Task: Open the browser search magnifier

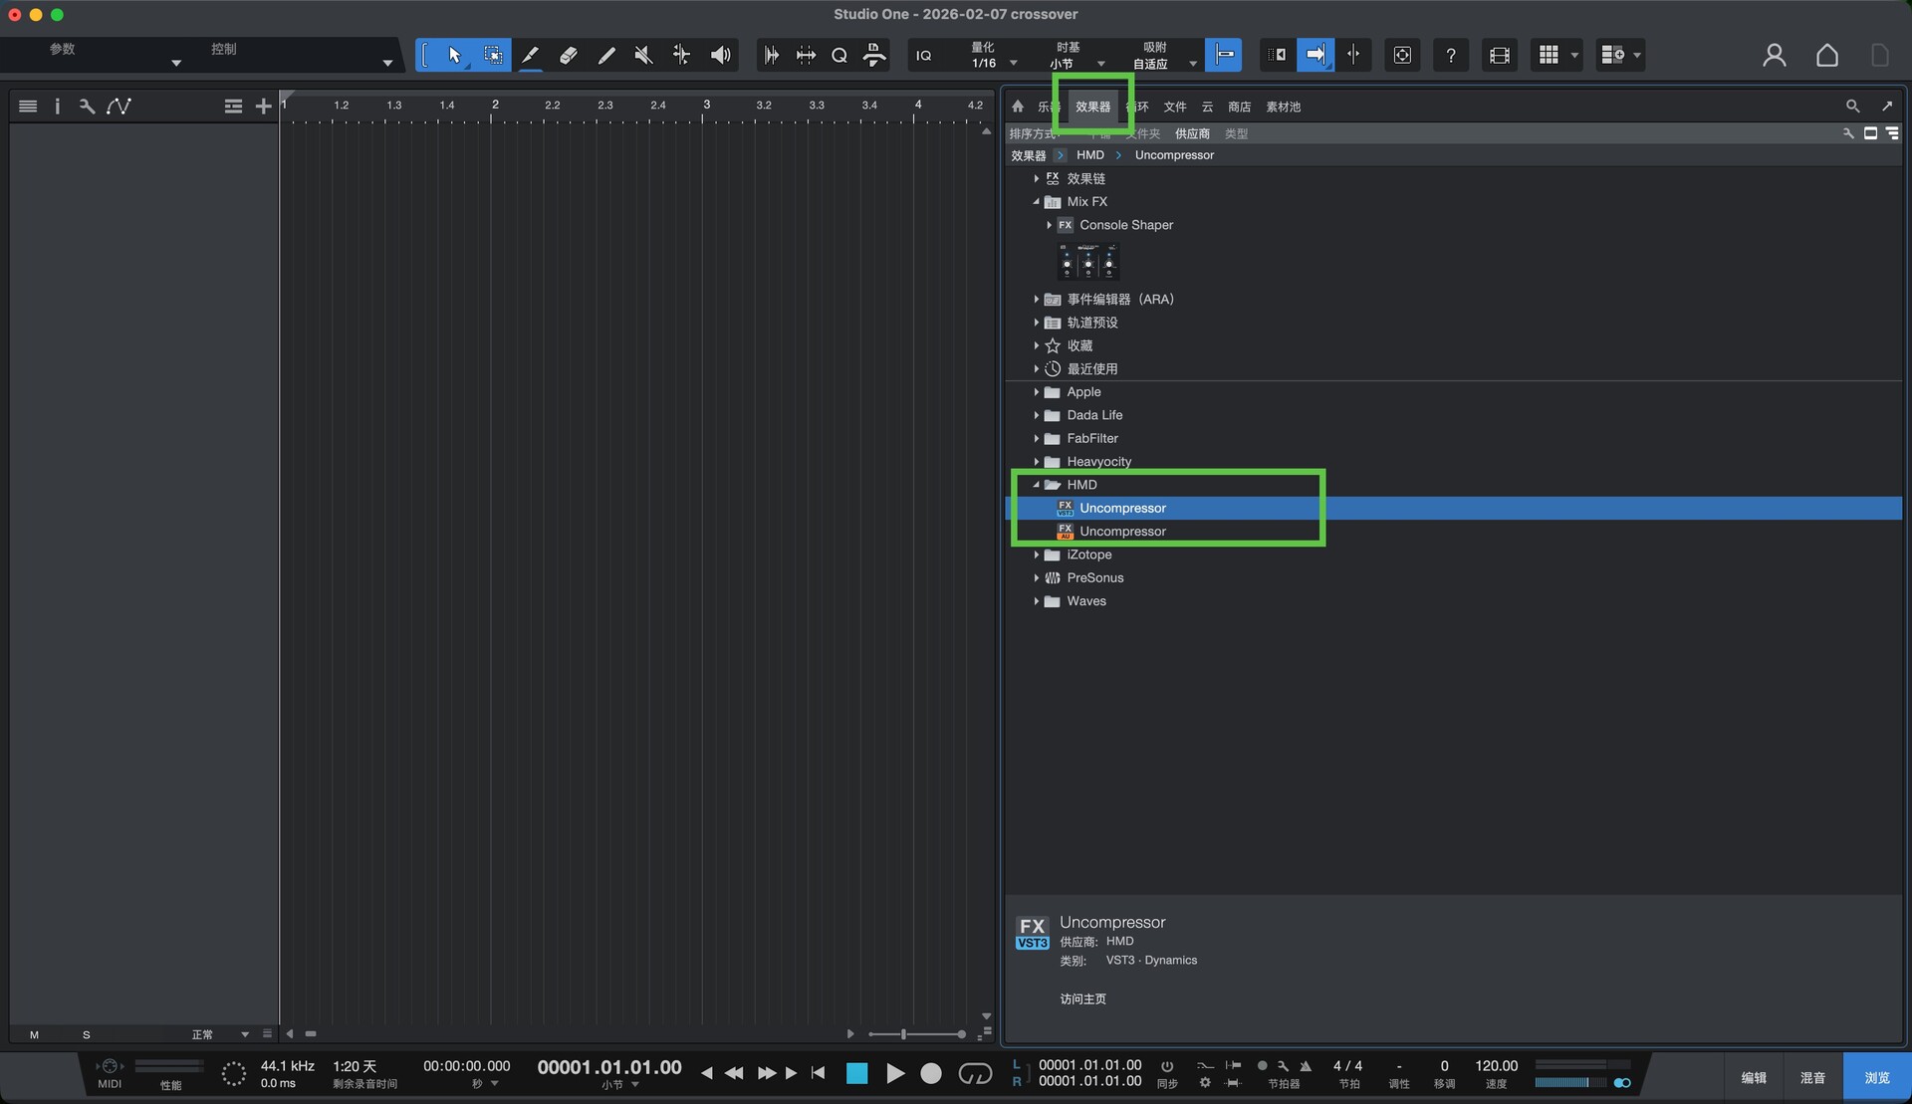Action: click(x=1852, y=107)
